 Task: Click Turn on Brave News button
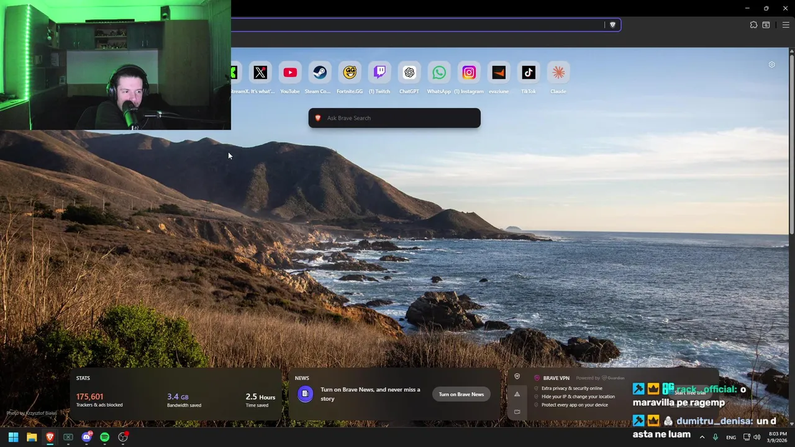pyautogui.click(x=461, y=394)
